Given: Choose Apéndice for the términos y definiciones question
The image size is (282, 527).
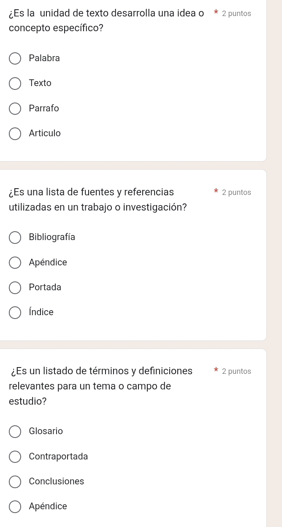Looking at the screenshot, I should [x=15, y=507].
